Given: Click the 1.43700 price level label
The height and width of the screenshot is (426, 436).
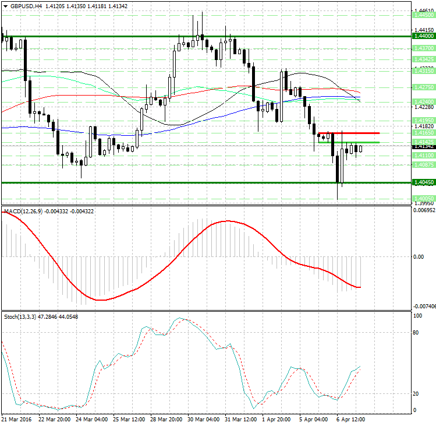Looking at the screenshot, I should (x=423, y=49).
